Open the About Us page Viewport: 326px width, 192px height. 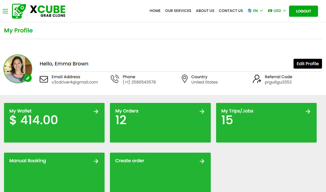(205, 11)
